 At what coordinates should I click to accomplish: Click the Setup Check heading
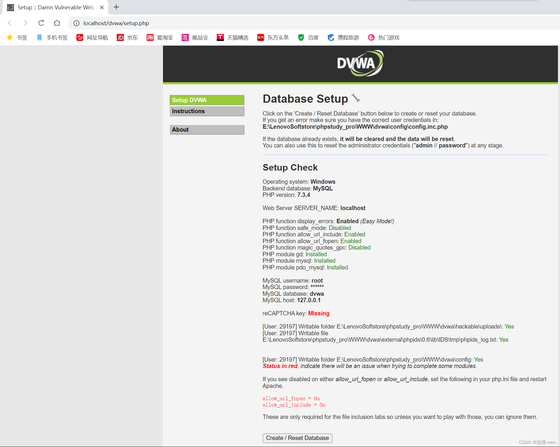(290, 167)
